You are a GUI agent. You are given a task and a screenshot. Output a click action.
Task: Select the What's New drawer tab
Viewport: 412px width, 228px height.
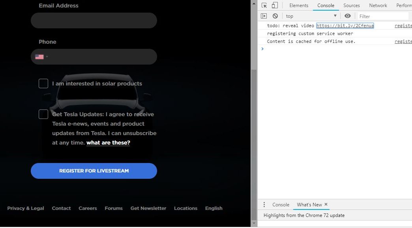point(309,205)
